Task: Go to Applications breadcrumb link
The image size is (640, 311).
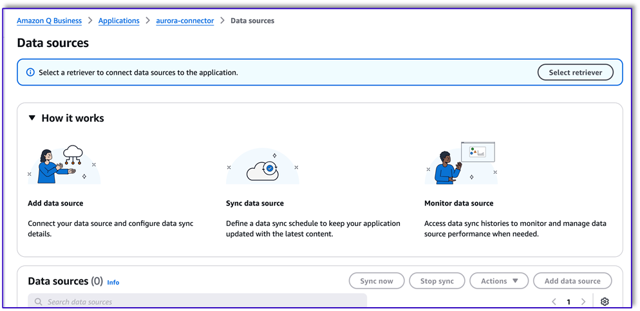Action: pyautogui.click(x=118, y=21)
